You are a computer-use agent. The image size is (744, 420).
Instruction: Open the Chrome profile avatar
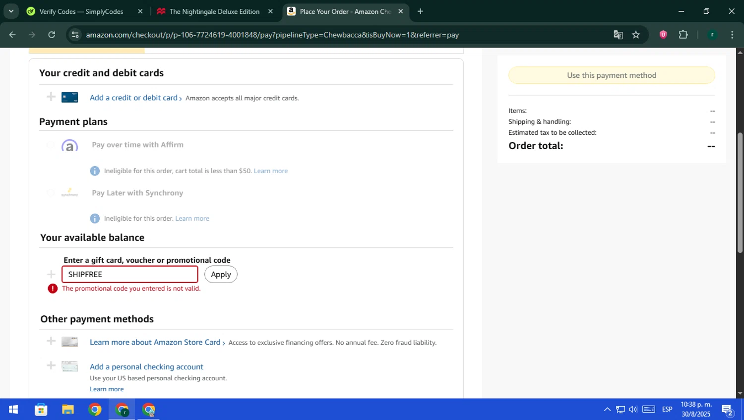712,35
